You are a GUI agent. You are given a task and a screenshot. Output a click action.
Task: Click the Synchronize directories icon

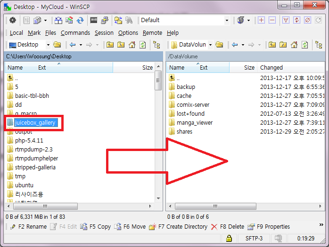[x=118, y=20]
